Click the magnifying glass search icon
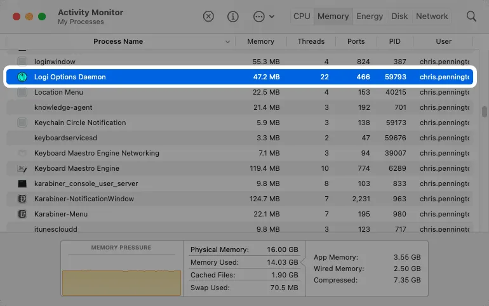This screenshot has height=306, width=489. pos(471,17)
